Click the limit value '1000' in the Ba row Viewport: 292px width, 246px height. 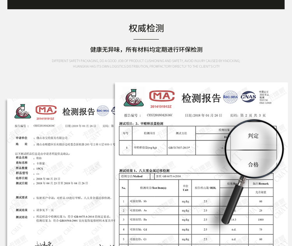261,220
